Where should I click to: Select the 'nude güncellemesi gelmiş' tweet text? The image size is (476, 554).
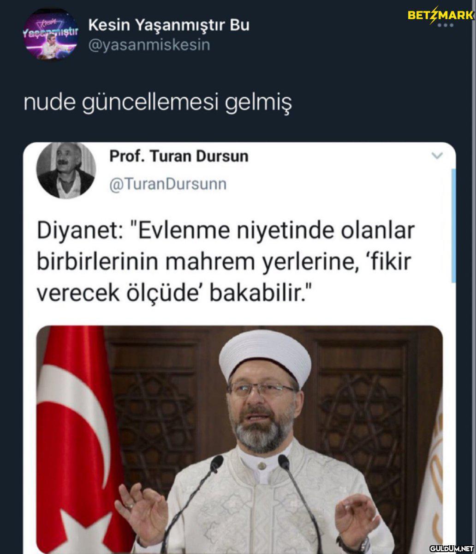tap(158, 104)
